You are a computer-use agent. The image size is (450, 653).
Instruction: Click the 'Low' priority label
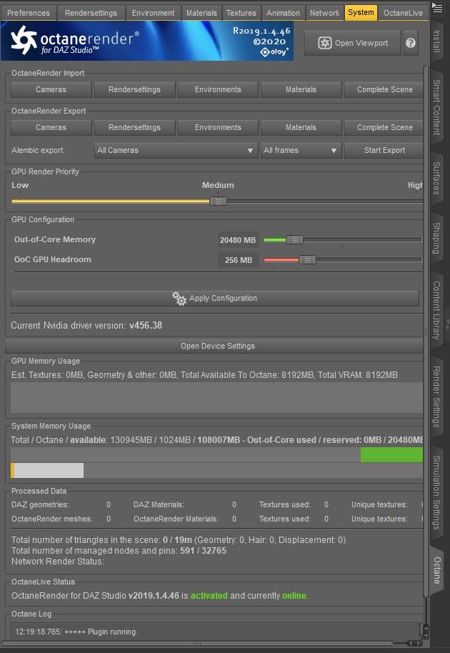(x=20, y=185)
